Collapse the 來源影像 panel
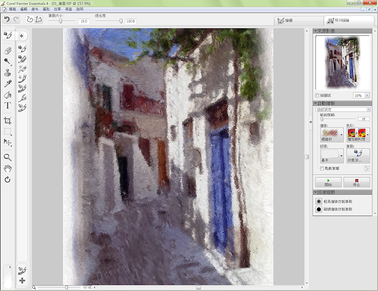Image resolution: width=378 pixels, height=291 pixels. [x=316, y=31]
